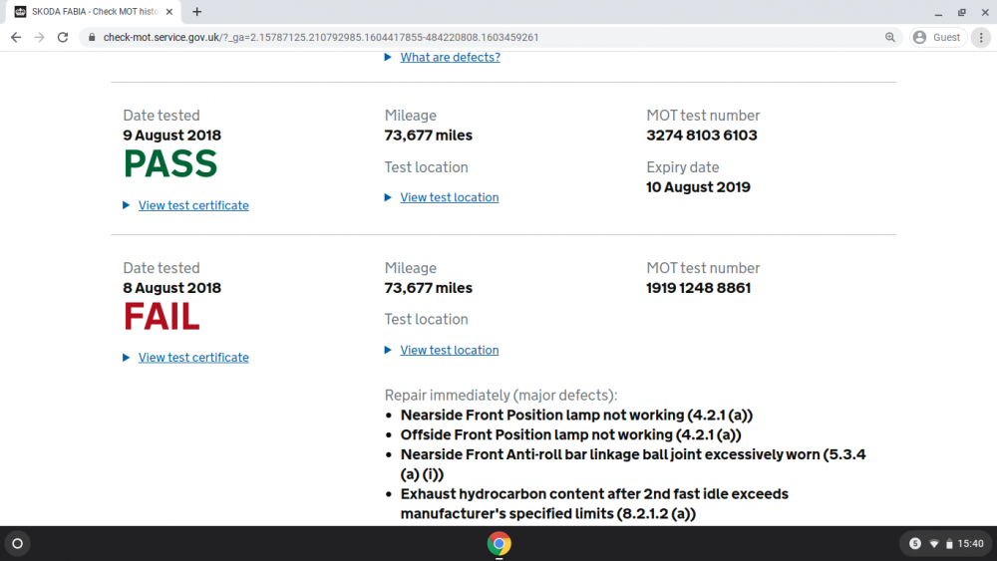Open the ChromeOS launcher circle button
Screen dimensions: 997x561
18,544
